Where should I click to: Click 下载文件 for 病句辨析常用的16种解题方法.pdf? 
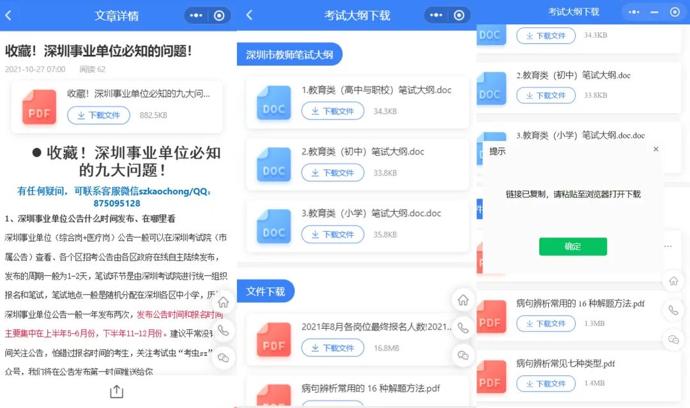(546, 324)
